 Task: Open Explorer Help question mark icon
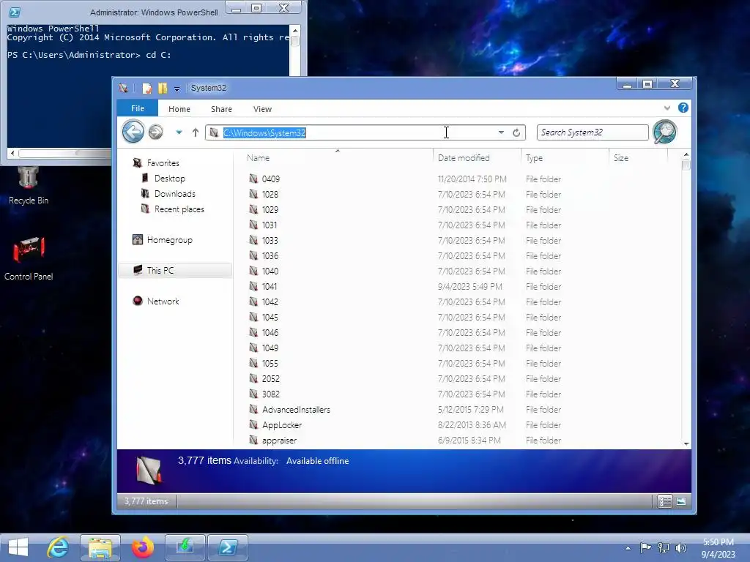683,108
